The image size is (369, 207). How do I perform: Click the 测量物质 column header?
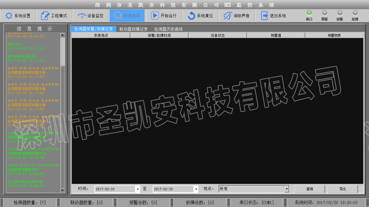[334, 35]
